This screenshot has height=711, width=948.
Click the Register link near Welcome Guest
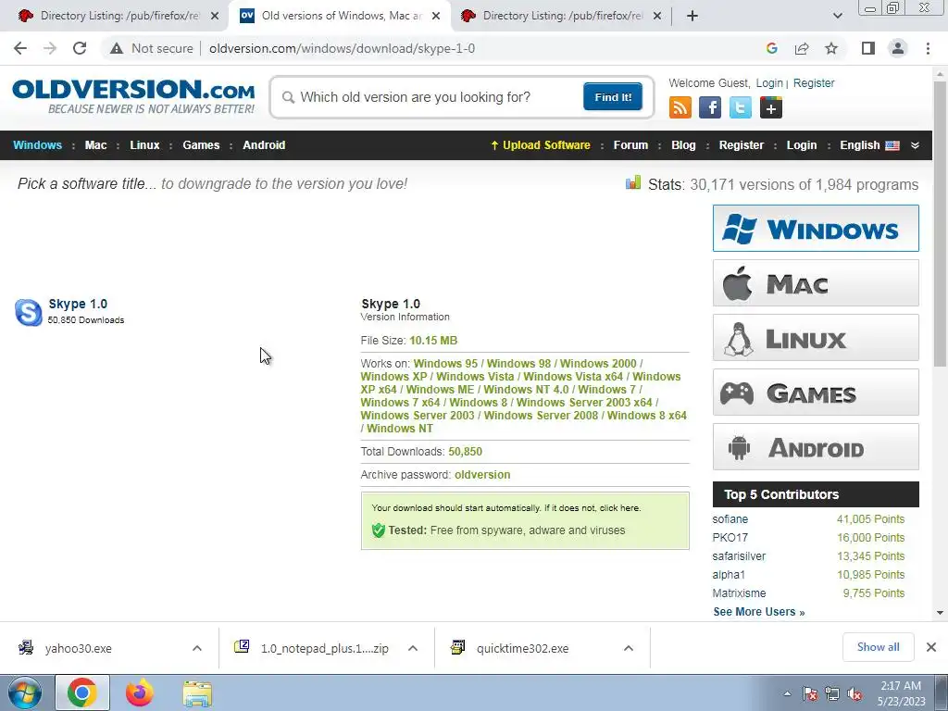click(814, 82)
